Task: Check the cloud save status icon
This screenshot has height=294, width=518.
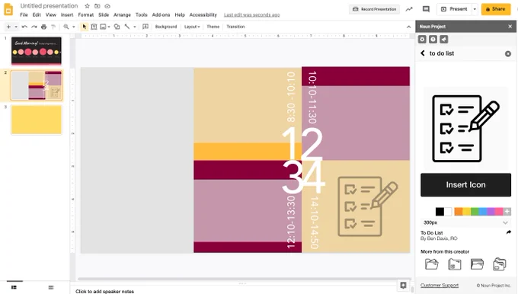Action: click(107, 6)
